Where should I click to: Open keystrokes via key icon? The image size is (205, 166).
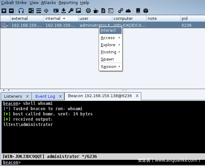pos(71,11)
